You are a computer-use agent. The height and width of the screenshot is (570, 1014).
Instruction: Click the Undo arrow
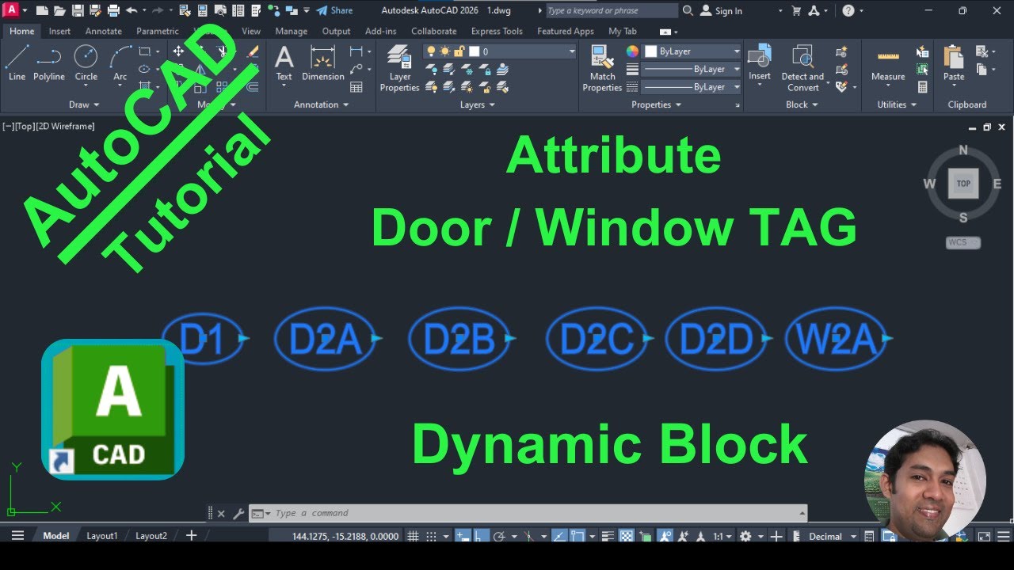pyautogui.click(x=131, y=10)
